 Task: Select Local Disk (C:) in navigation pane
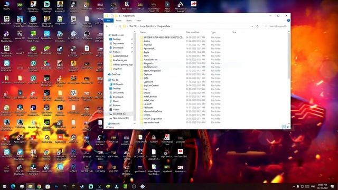119,114
